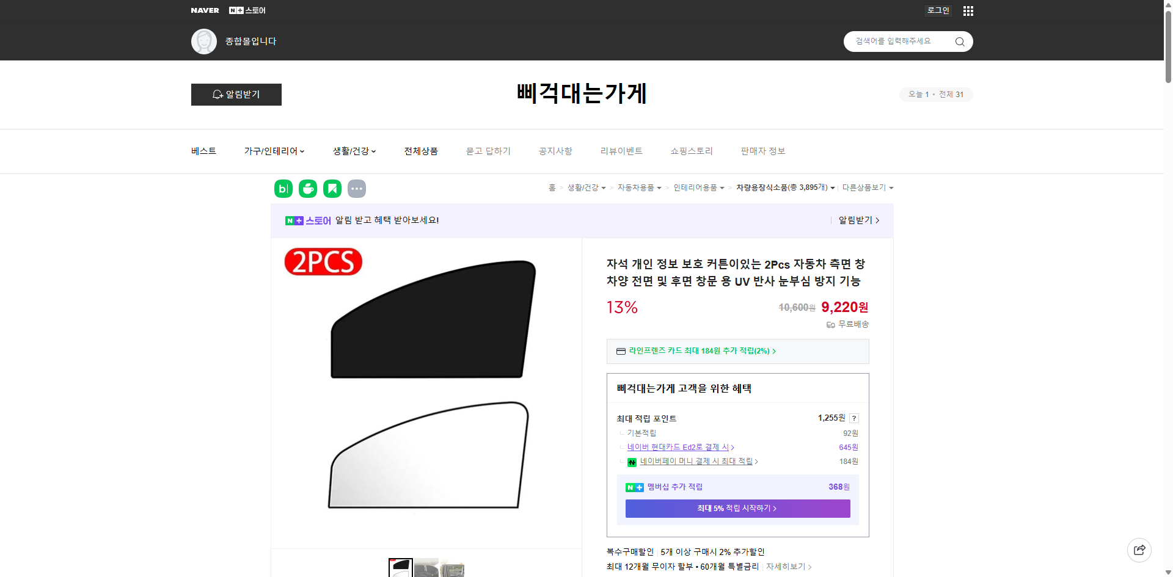Screen dimensions: 1173x577
Task: Select the second product thumbnail
Action: pyautogui.click(x=427, y=571)
